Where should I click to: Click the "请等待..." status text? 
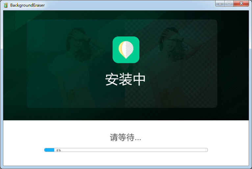click(x=125, y=137)
